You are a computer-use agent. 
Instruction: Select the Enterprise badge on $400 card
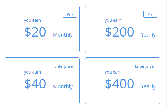(x=144, y=66)
